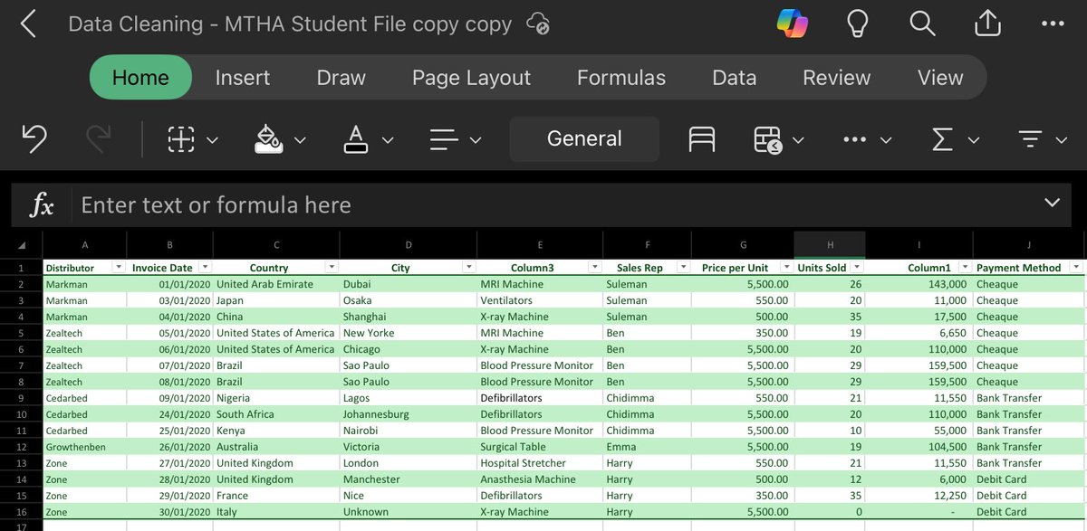Select the 30/01/2020 invoice date cell
The image size is (1087, 531).
tap(169, 512)
